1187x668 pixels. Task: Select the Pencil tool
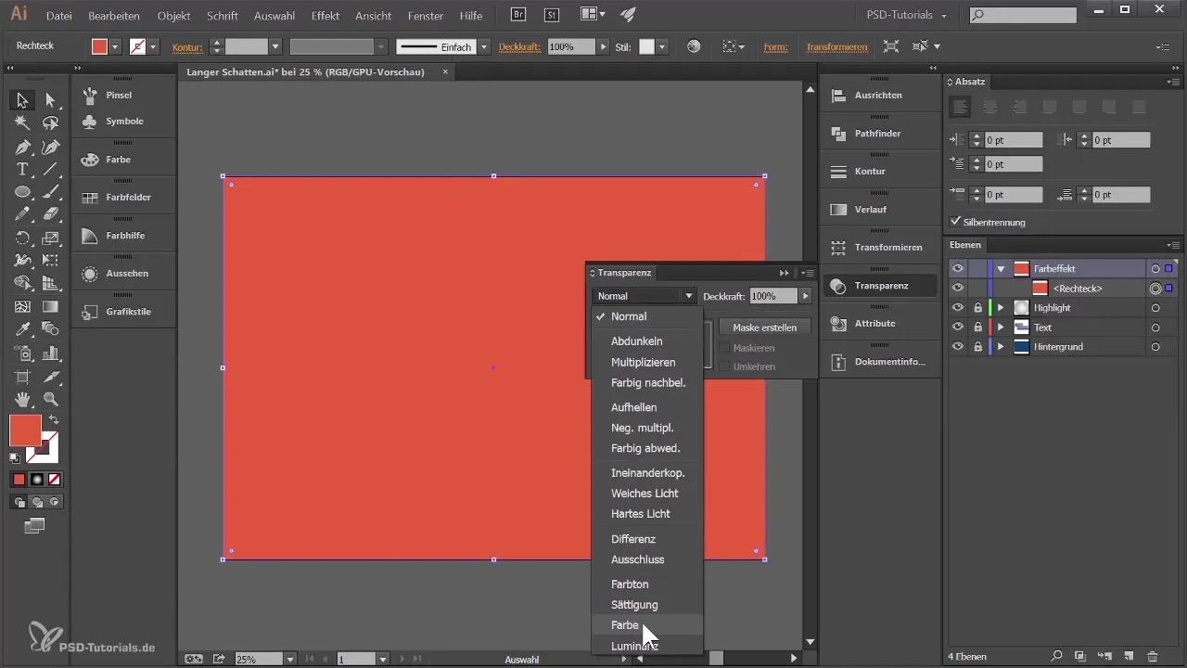pyautogui.click(x=22, y=214)
